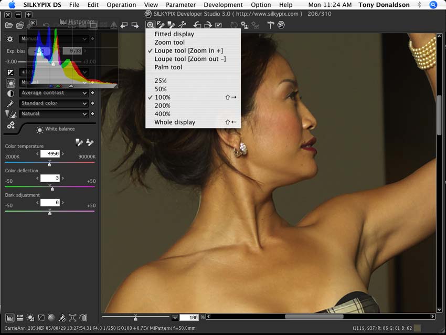Adjust the Color temperature slider handle
The image size is (446, 335).
pos(49,164)
